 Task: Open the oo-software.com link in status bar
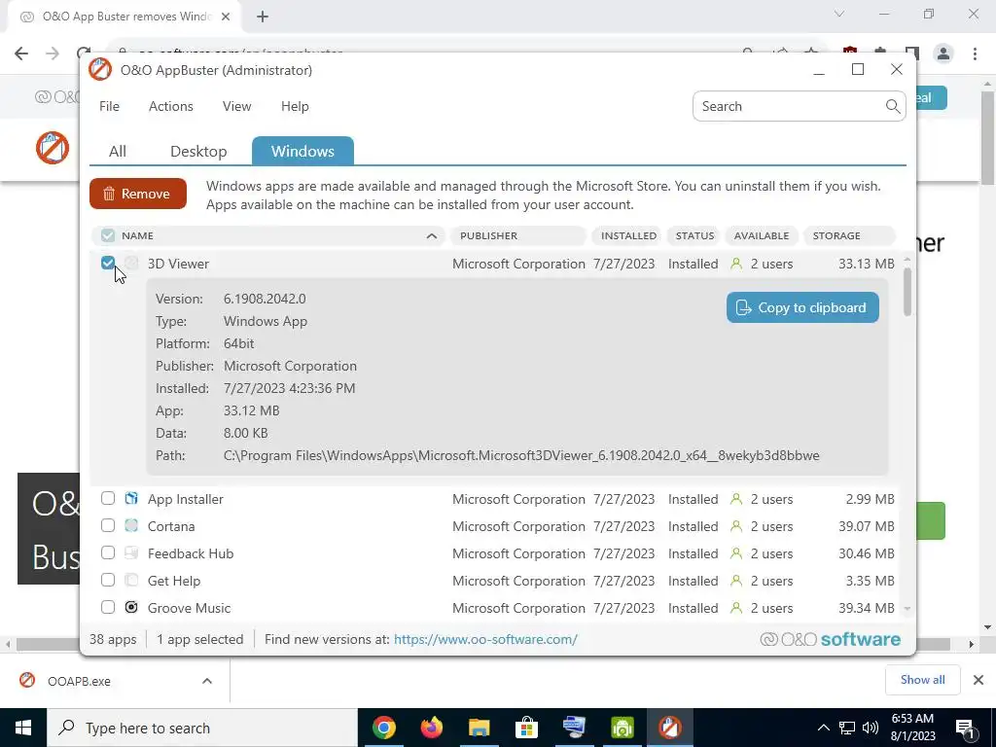485,639
